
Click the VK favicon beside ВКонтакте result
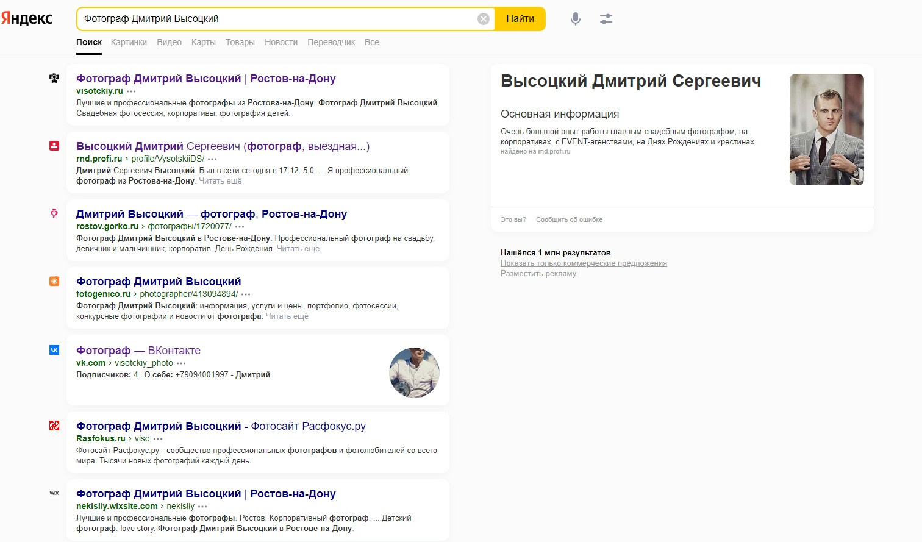tap(54, 350)
